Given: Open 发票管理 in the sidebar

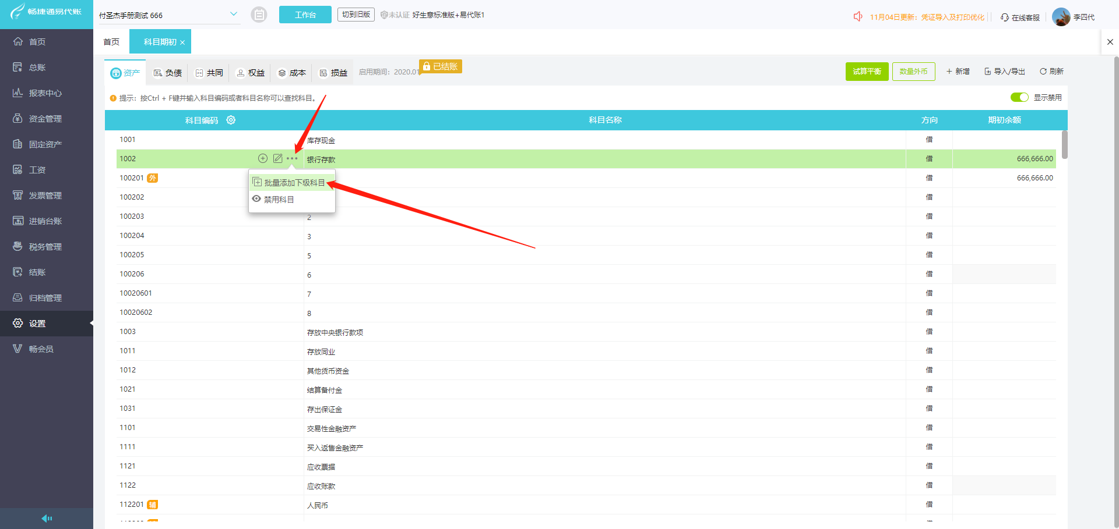Looking at the screenshot, I should (x=47, y=196).
